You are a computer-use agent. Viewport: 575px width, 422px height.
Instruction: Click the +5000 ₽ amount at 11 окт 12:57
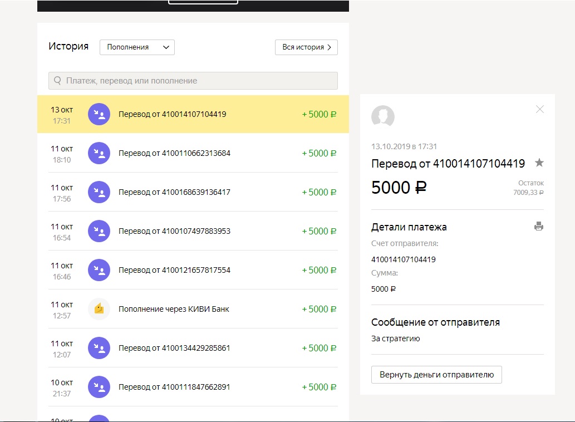pos(319,309)
